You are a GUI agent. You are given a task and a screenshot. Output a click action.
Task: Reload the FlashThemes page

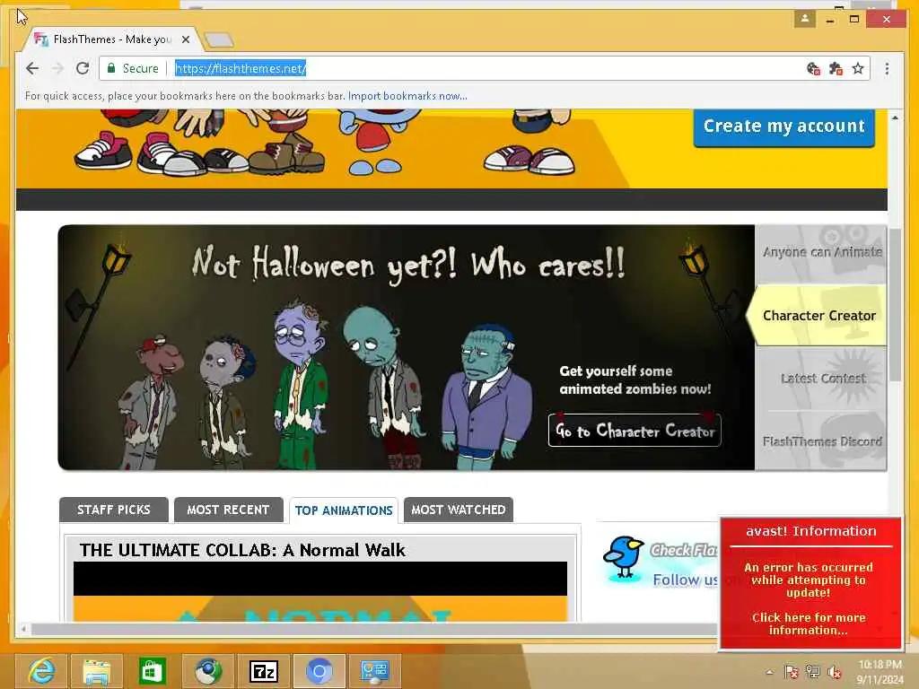(x=83, y=68)
